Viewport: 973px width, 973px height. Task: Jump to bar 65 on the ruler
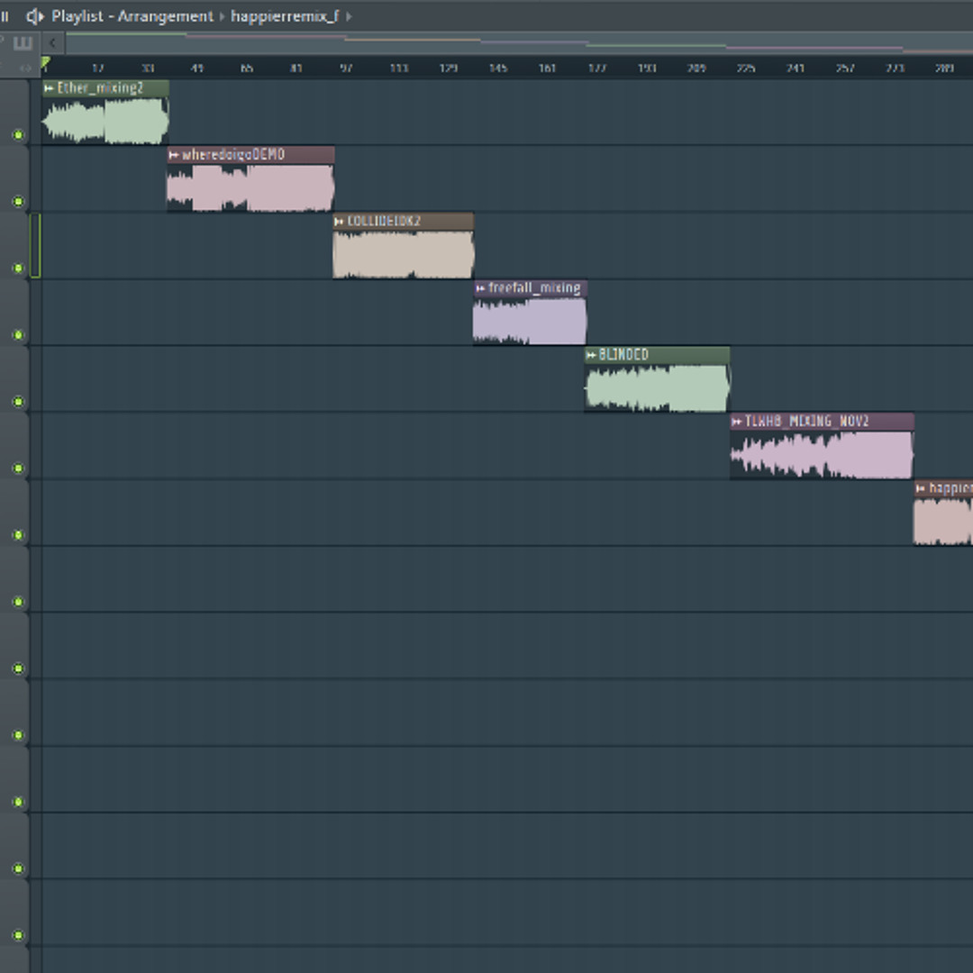point(246,68)
